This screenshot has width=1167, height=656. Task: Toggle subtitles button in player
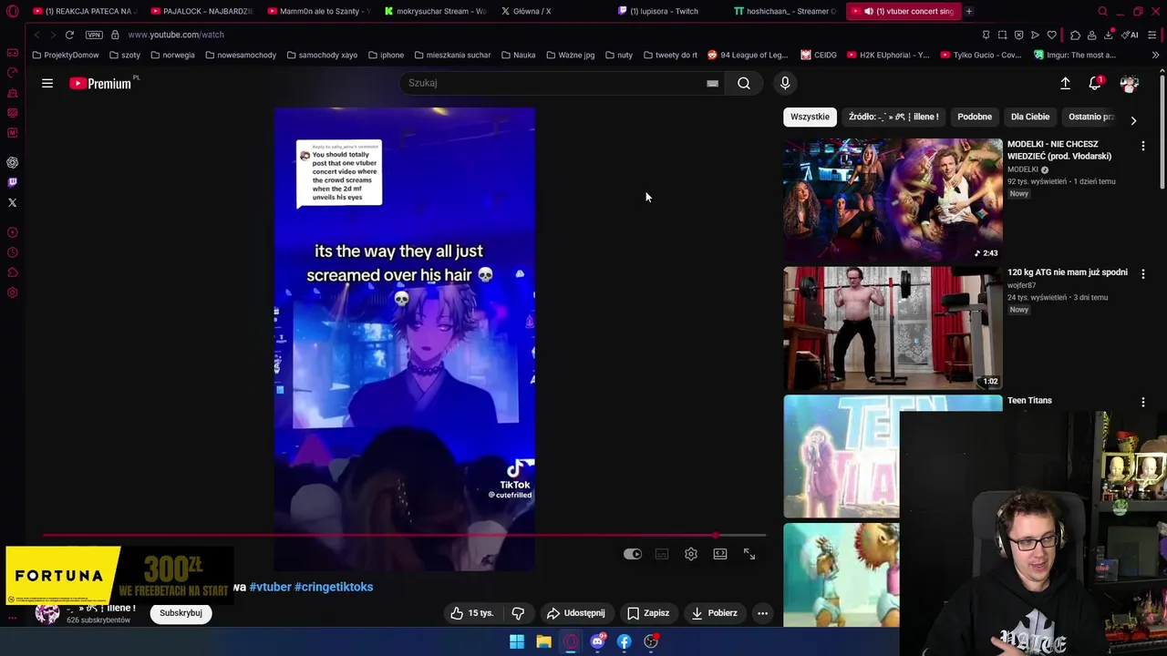click(662, 554)
